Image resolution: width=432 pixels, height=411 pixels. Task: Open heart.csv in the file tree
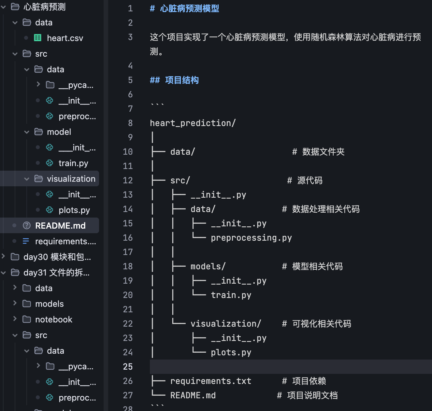[x=65, y=38]
